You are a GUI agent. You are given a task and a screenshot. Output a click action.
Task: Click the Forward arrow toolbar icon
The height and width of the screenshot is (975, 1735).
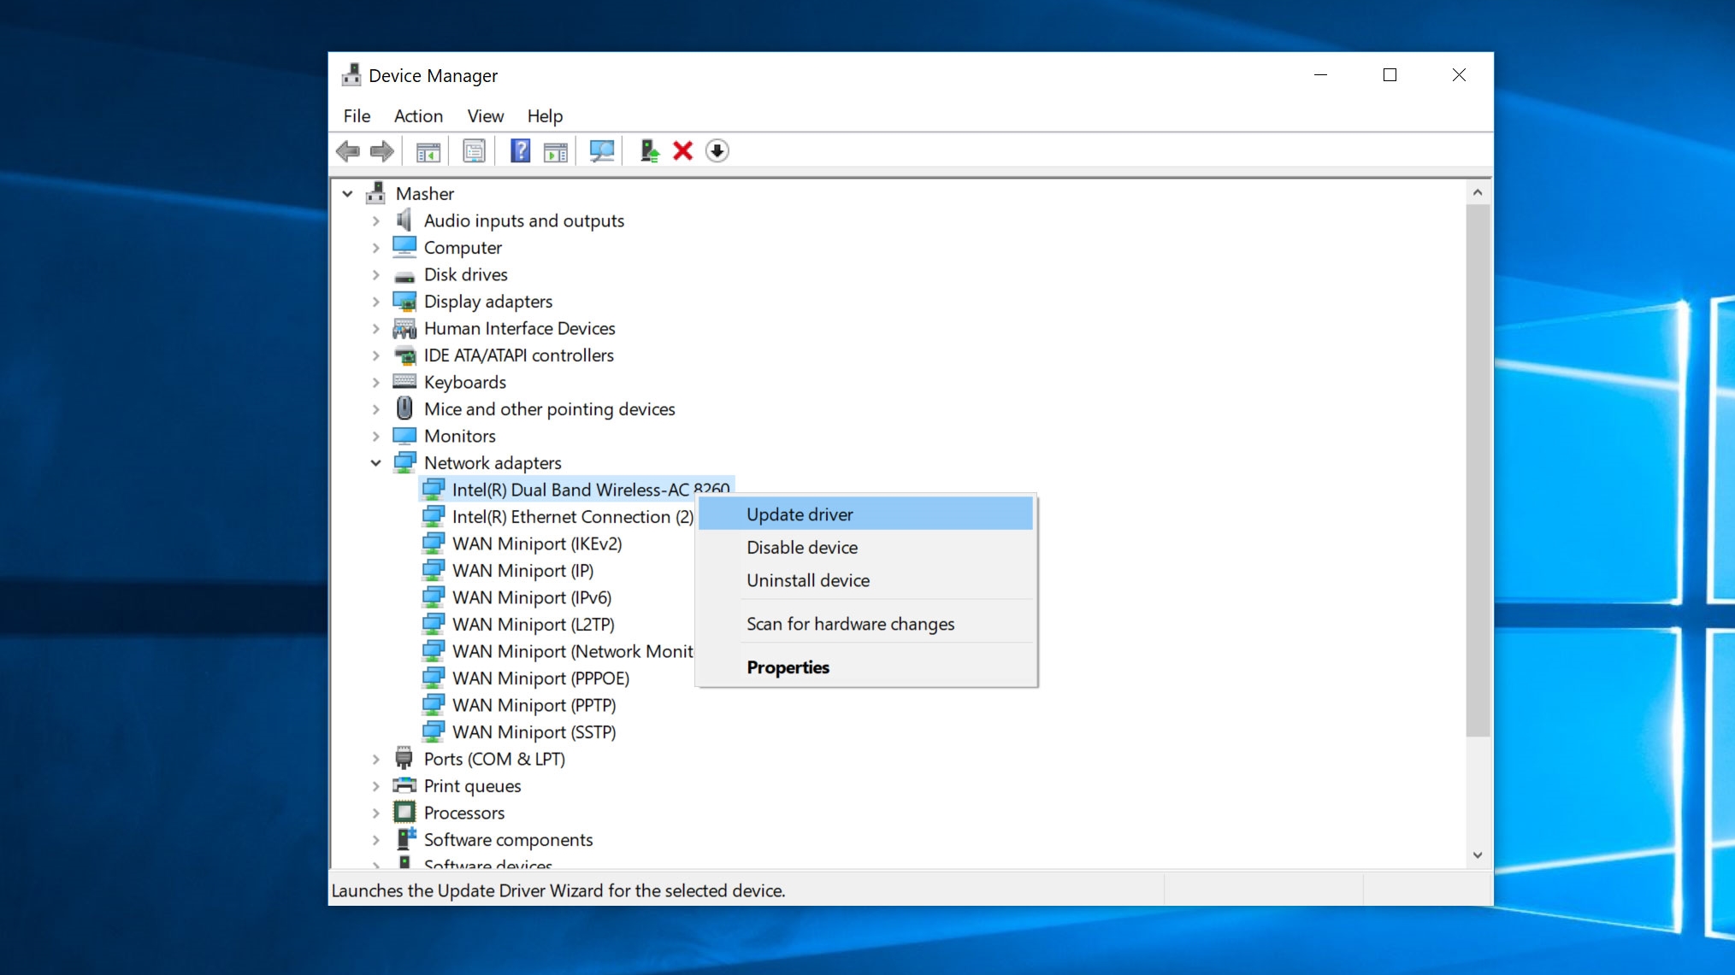coord(381,151)
